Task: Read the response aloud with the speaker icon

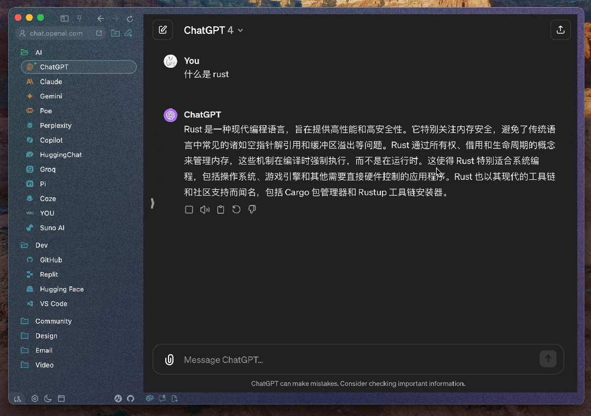Action: point(205,210)
